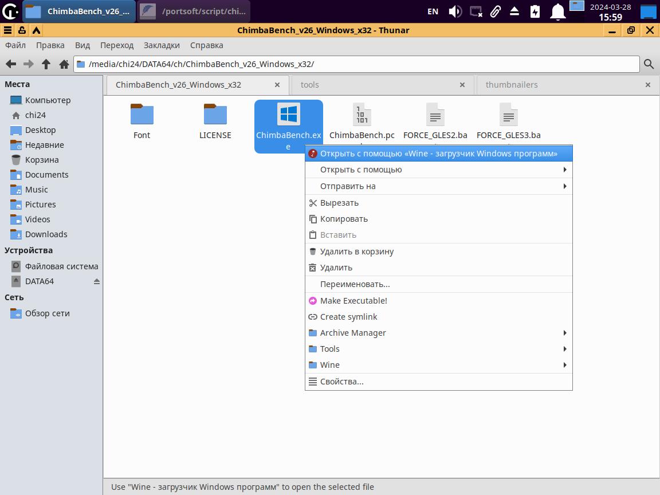Expand the 'Отправить на' submenu
The height and width of the screenshot is (495, 660).
(439, 186)
